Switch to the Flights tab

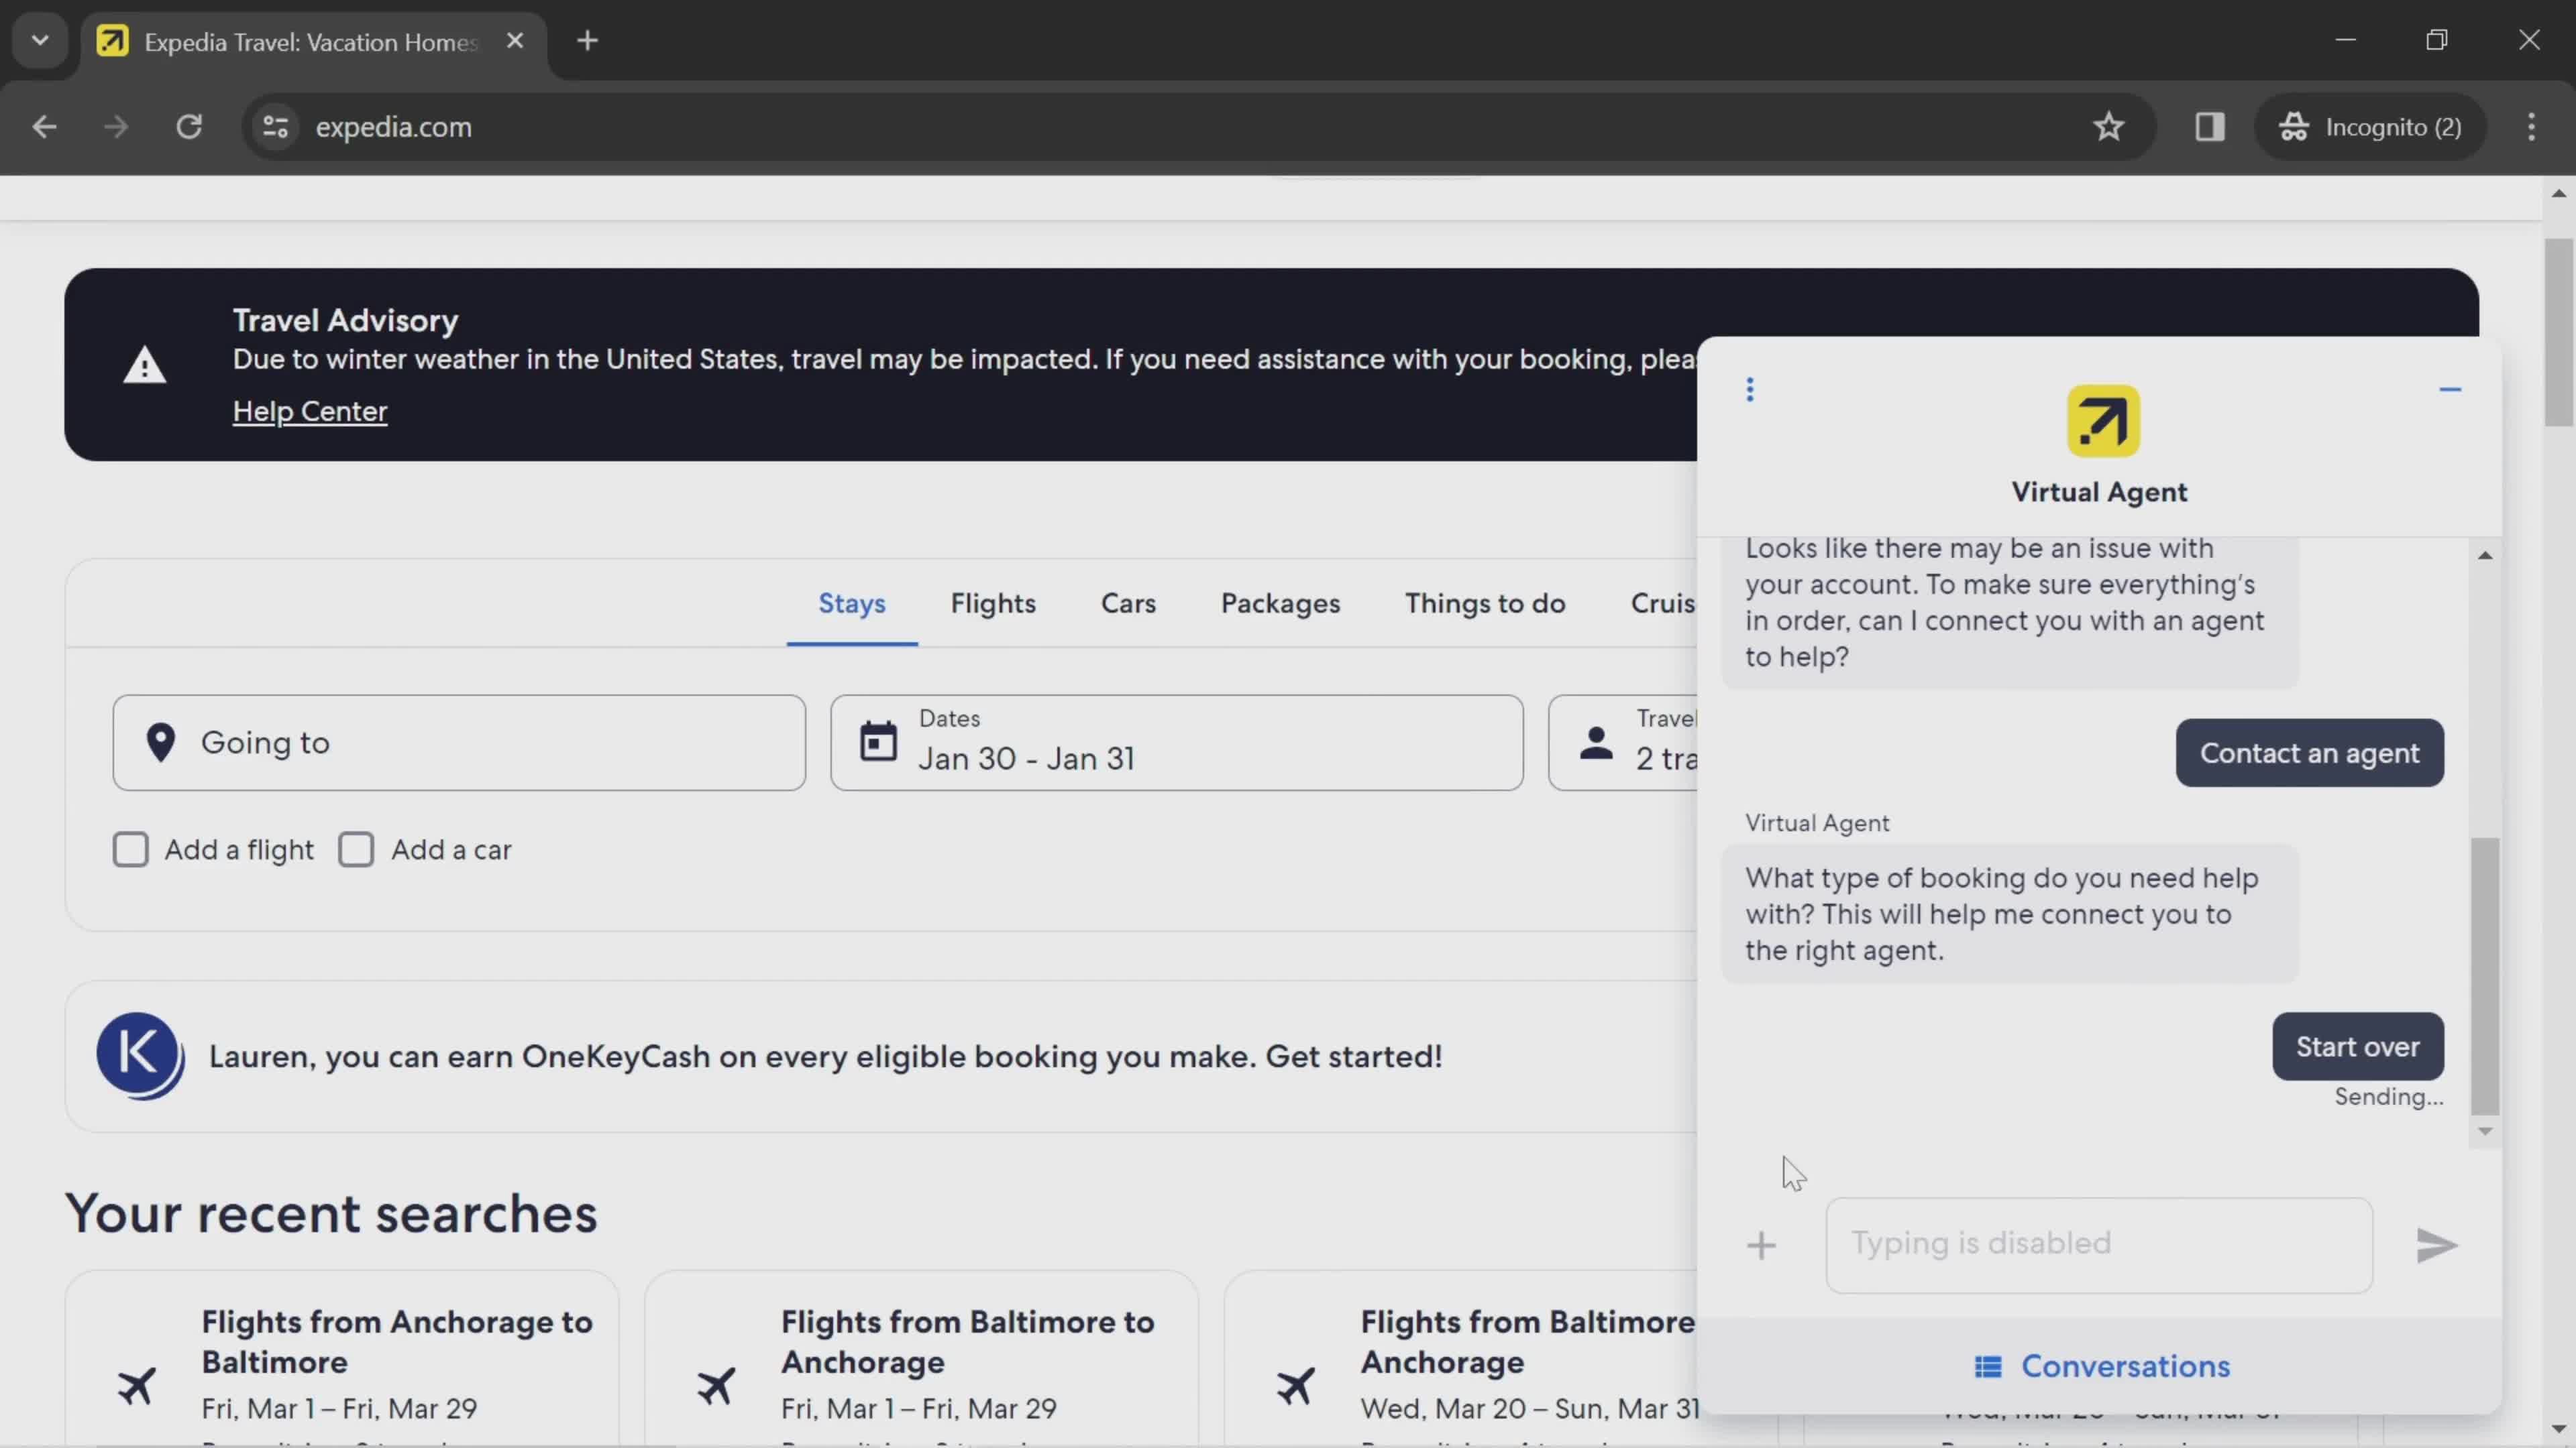pos(993,603)
